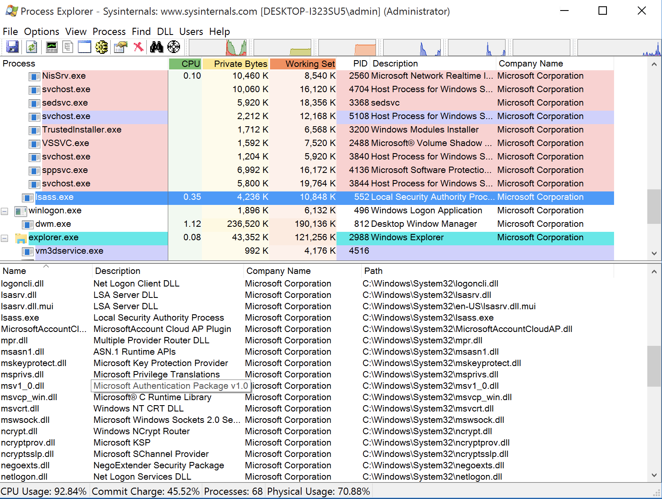
Task: Open process Properties toolbar icon
Action: 121,47
